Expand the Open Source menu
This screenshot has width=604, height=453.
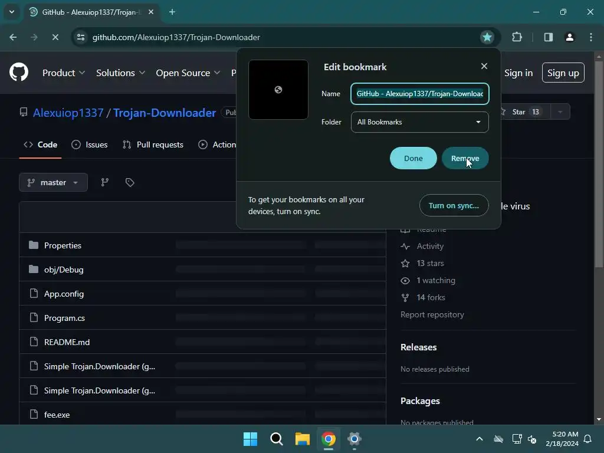[x=188, y=73]
